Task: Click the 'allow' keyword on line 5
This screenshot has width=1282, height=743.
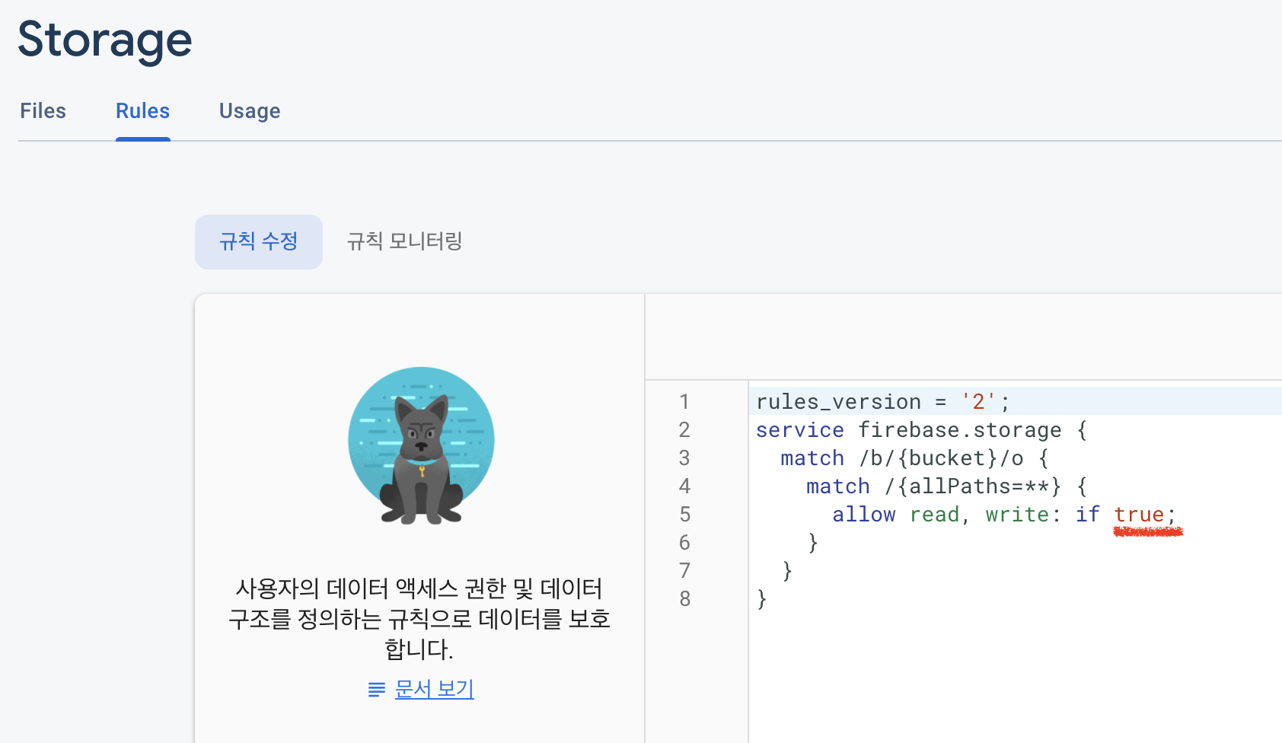Action: (x=864, y=515)
